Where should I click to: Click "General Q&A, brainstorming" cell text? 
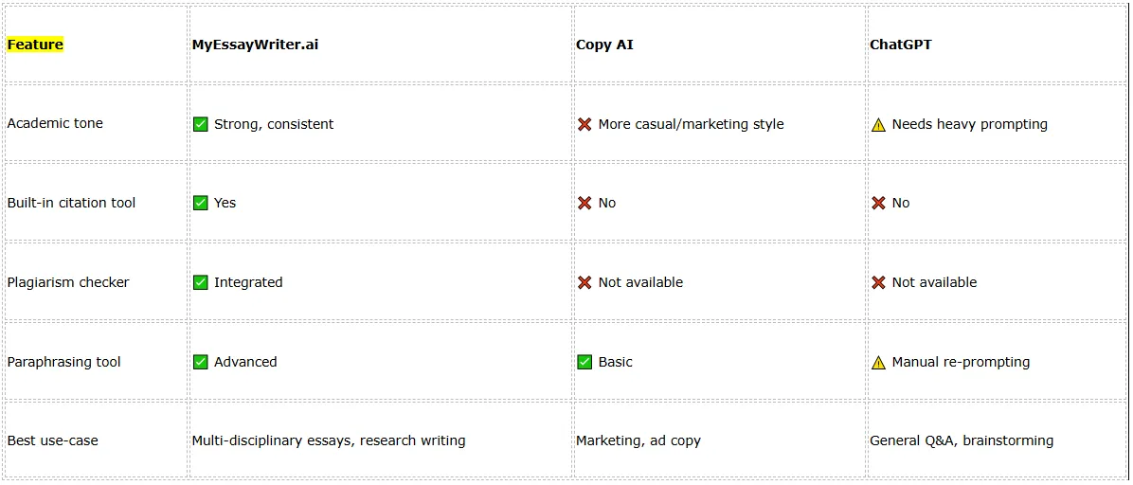coord(961,440)
